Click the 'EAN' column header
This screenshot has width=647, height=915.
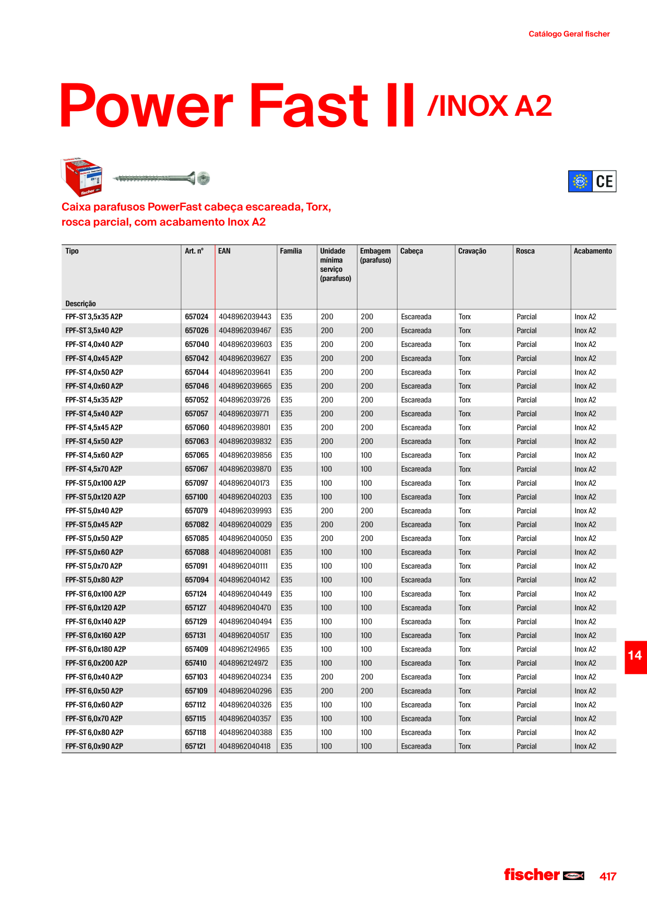[x=224, y=251]
